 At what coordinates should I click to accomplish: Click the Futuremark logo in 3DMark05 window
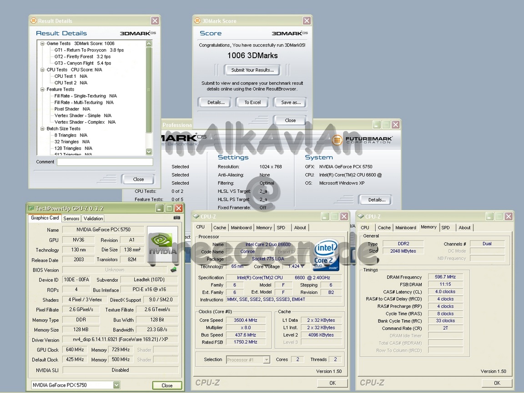363,140
